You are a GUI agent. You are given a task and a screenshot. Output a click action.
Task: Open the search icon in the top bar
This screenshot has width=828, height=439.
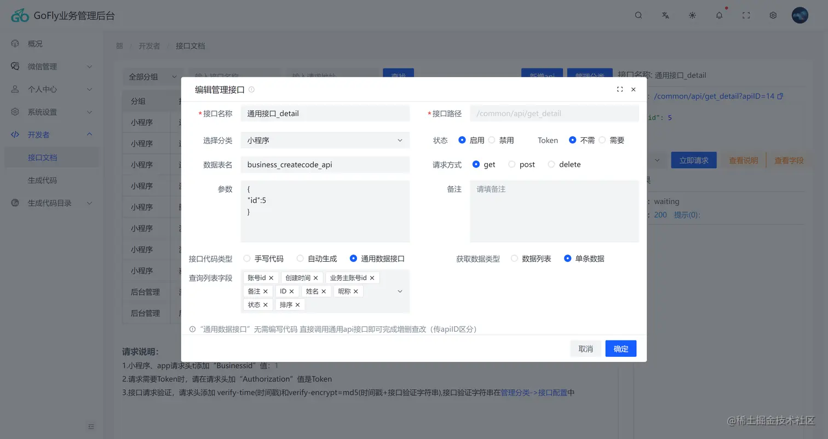pos(639,15)
